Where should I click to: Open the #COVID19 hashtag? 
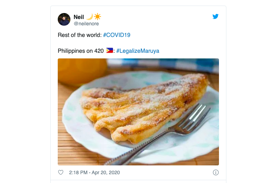coord(117,35)
